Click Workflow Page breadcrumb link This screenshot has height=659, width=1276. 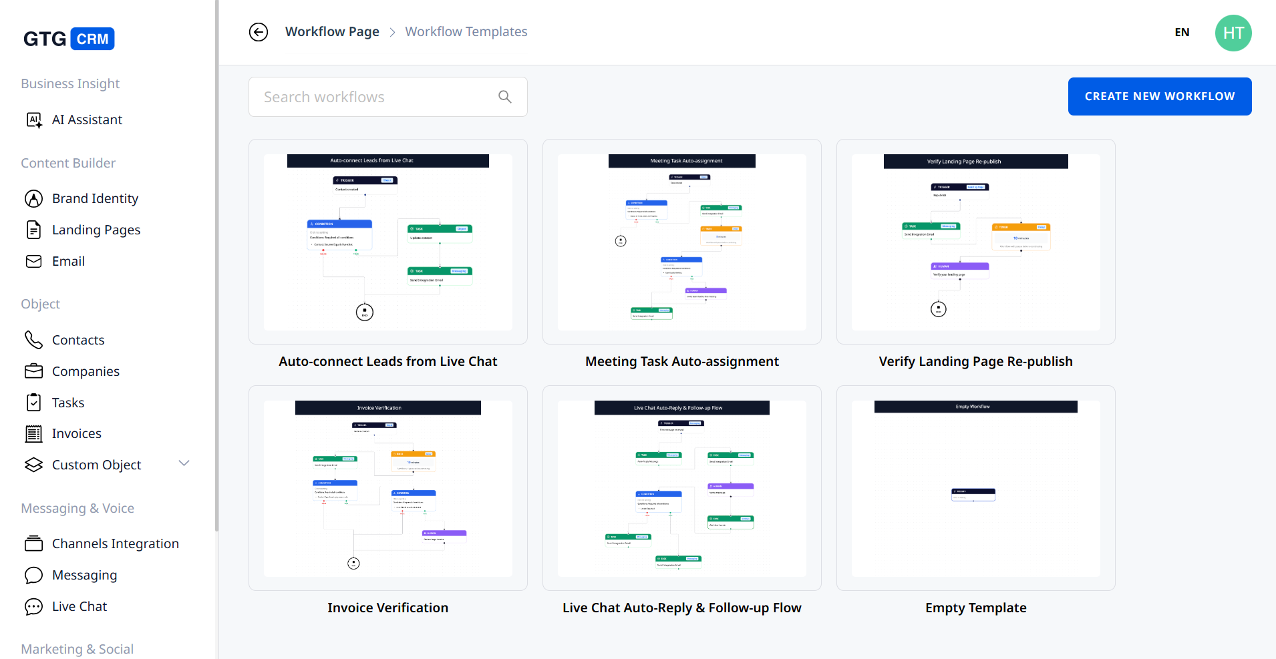332,31
